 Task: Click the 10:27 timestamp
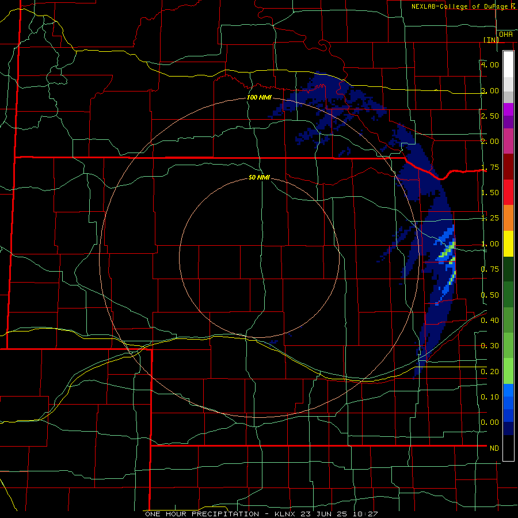point(367,514)
